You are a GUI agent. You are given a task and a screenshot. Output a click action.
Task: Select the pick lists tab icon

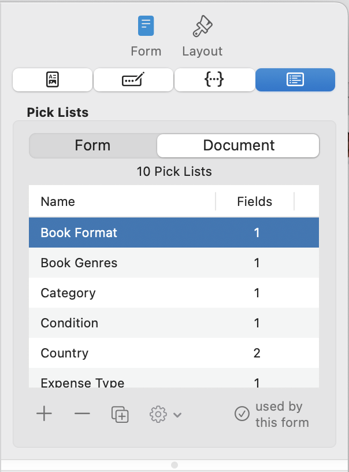tap(295, 80)
